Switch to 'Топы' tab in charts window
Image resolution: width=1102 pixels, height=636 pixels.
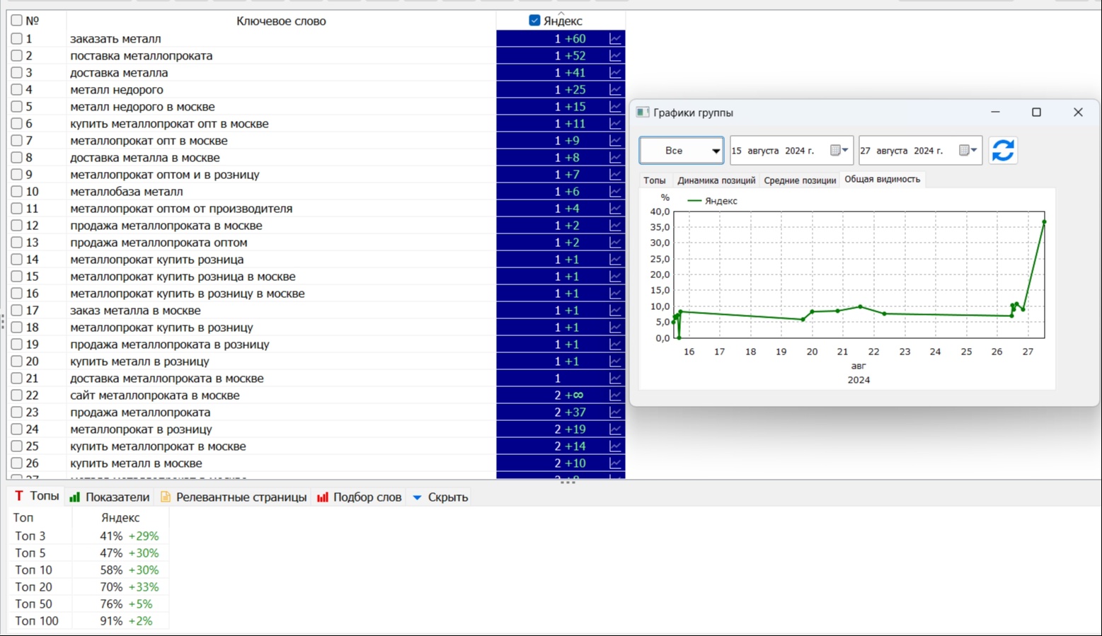click(x=655, y=180)
